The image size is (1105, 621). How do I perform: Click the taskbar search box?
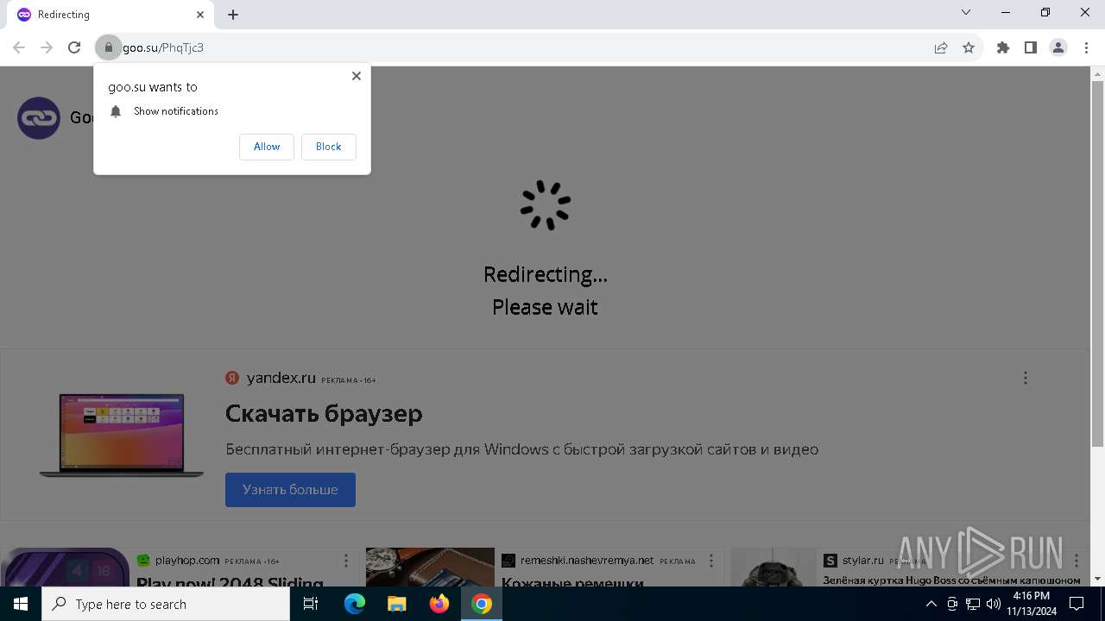[166, 604]
